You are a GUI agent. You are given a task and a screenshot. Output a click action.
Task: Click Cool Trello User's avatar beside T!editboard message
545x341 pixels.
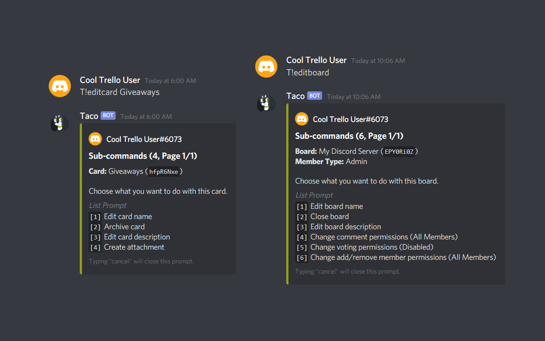coord(266,66)
